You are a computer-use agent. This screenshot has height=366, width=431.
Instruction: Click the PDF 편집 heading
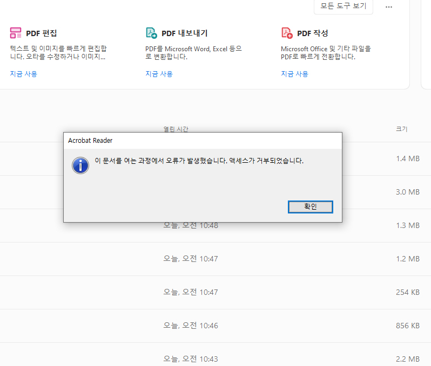[x=42, y=33]
